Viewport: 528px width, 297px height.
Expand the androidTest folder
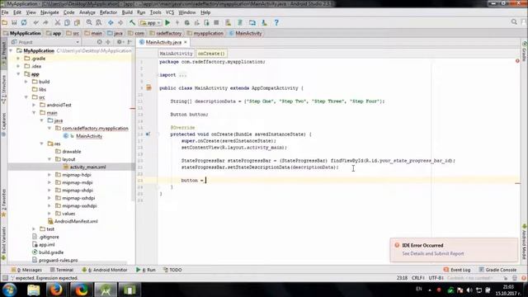click(x=35, y=105)
